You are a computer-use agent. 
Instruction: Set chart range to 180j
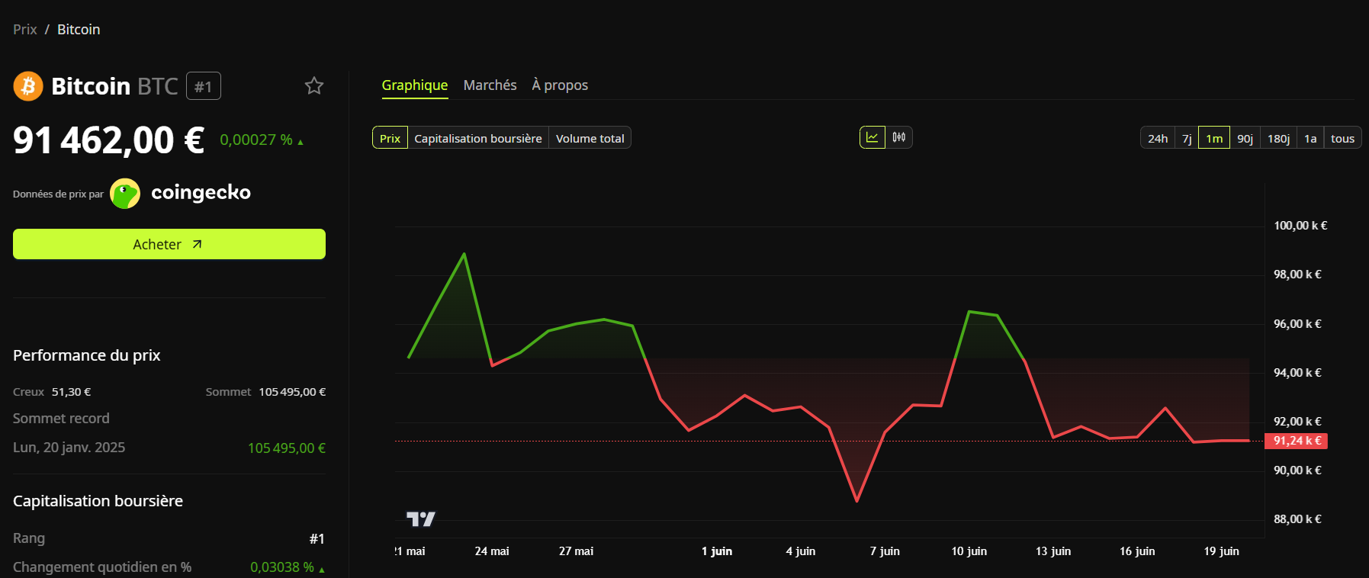(1278, 138)
